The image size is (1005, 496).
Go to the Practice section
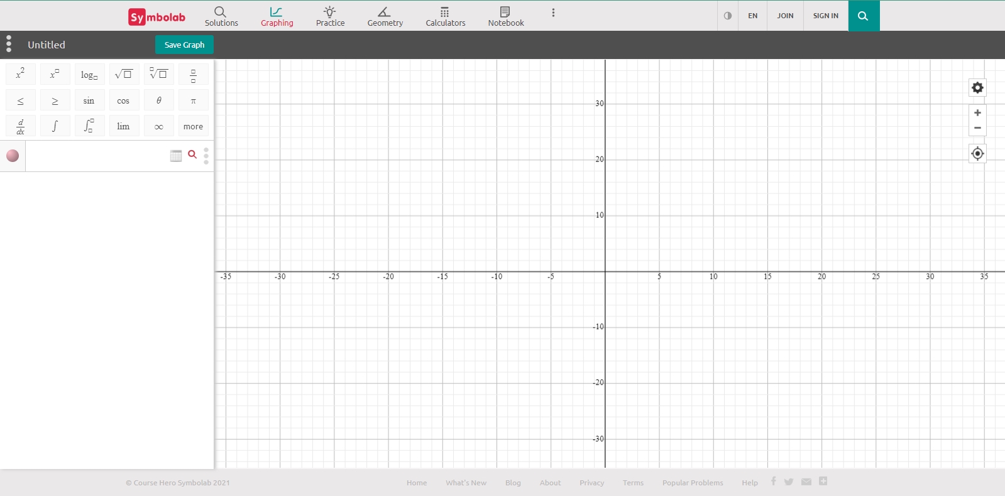(x=330, y=16)
